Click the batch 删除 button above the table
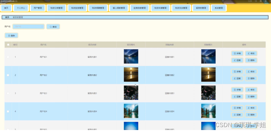 12,36
